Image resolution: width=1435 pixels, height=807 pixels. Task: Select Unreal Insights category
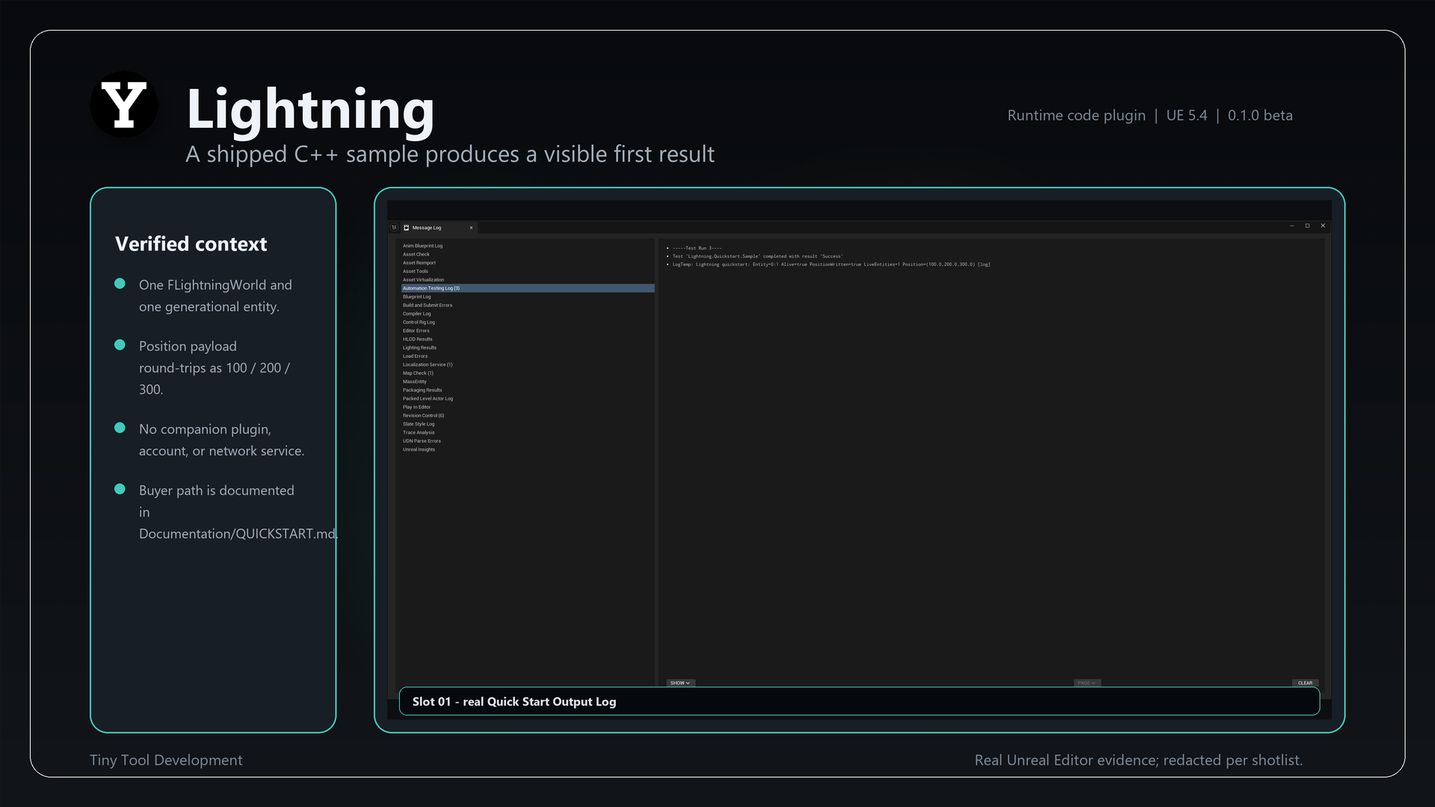pyautogui.click(x=528, y=449)
